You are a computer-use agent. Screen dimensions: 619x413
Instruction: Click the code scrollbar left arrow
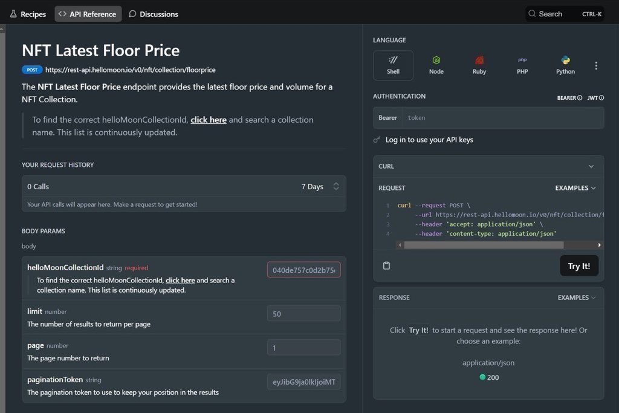pos(400,245)
